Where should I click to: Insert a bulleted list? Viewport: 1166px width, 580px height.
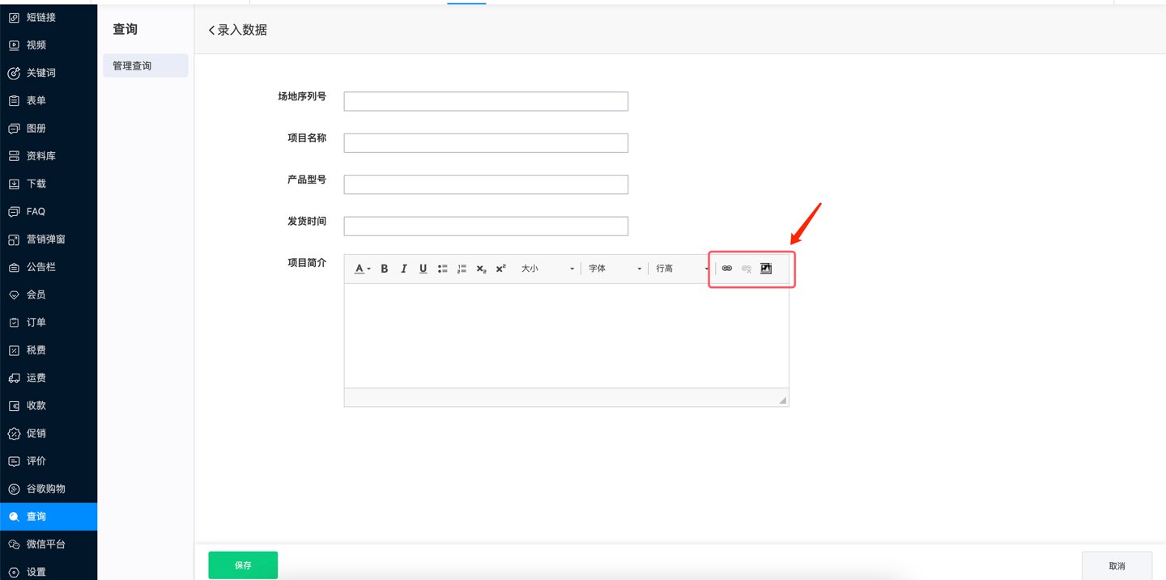coord(443,269)
